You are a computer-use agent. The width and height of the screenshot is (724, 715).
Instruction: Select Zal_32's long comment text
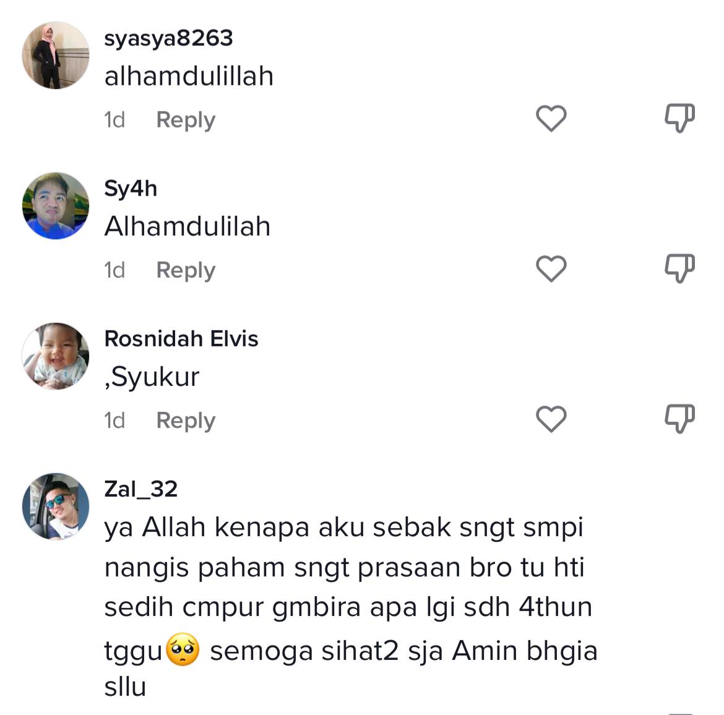point(351,606)
